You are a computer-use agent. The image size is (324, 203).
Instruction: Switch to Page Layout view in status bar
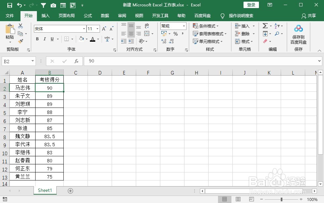[238, 199]
